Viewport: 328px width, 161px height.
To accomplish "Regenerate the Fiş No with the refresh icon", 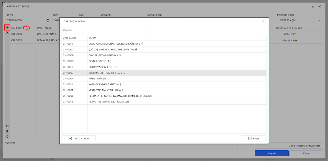I will coord(48,20).
